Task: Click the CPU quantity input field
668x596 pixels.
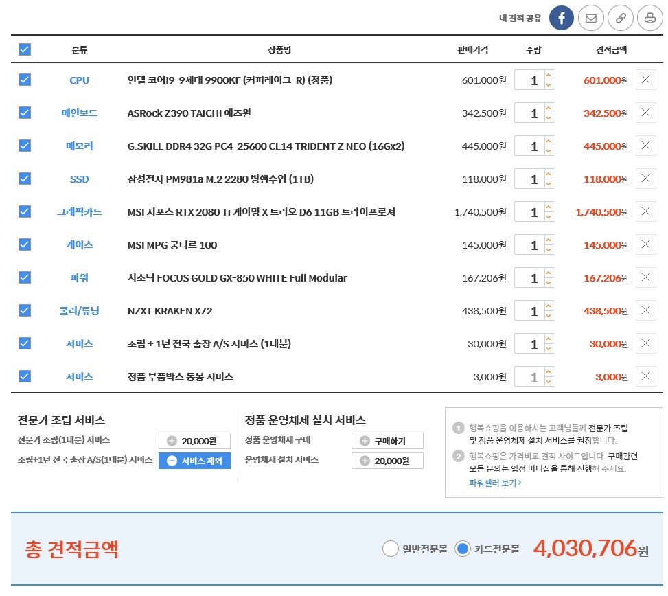Action: [x=529, y=80]
